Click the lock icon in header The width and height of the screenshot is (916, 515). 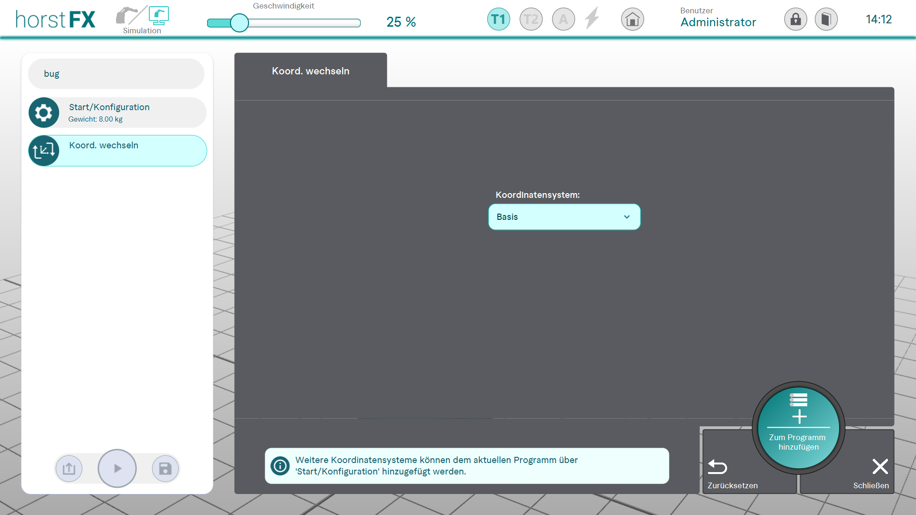pyautogui.click(x=795, y=20)
